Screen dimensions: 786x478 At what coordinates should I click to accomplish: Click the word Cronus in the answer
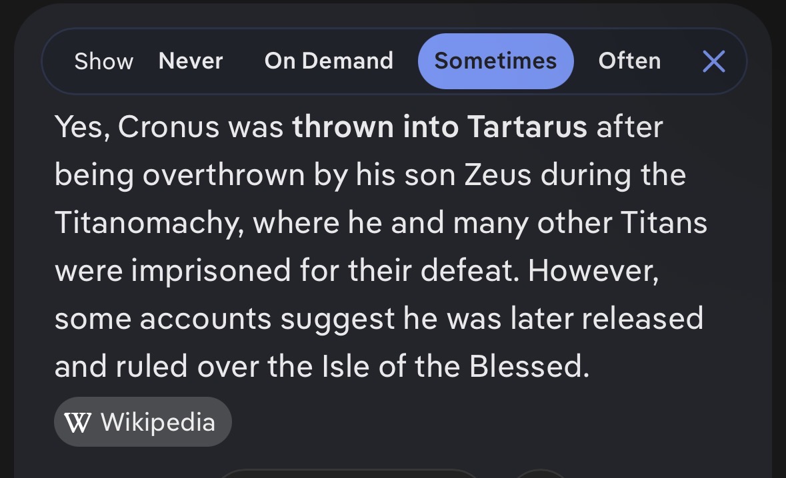(x=169, y=126)
